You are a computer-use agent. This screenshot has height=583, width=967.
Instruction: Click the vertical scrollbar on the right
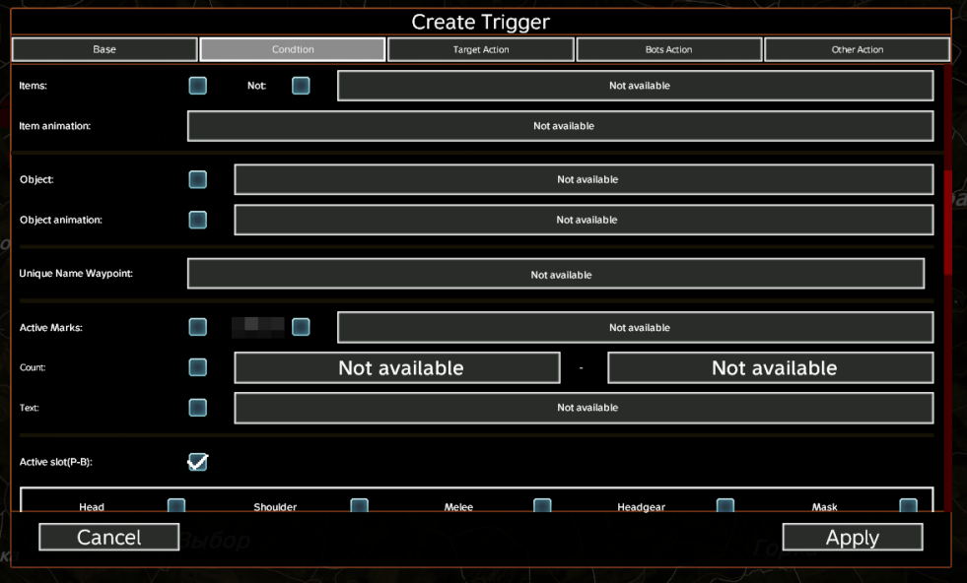[948, 222]
